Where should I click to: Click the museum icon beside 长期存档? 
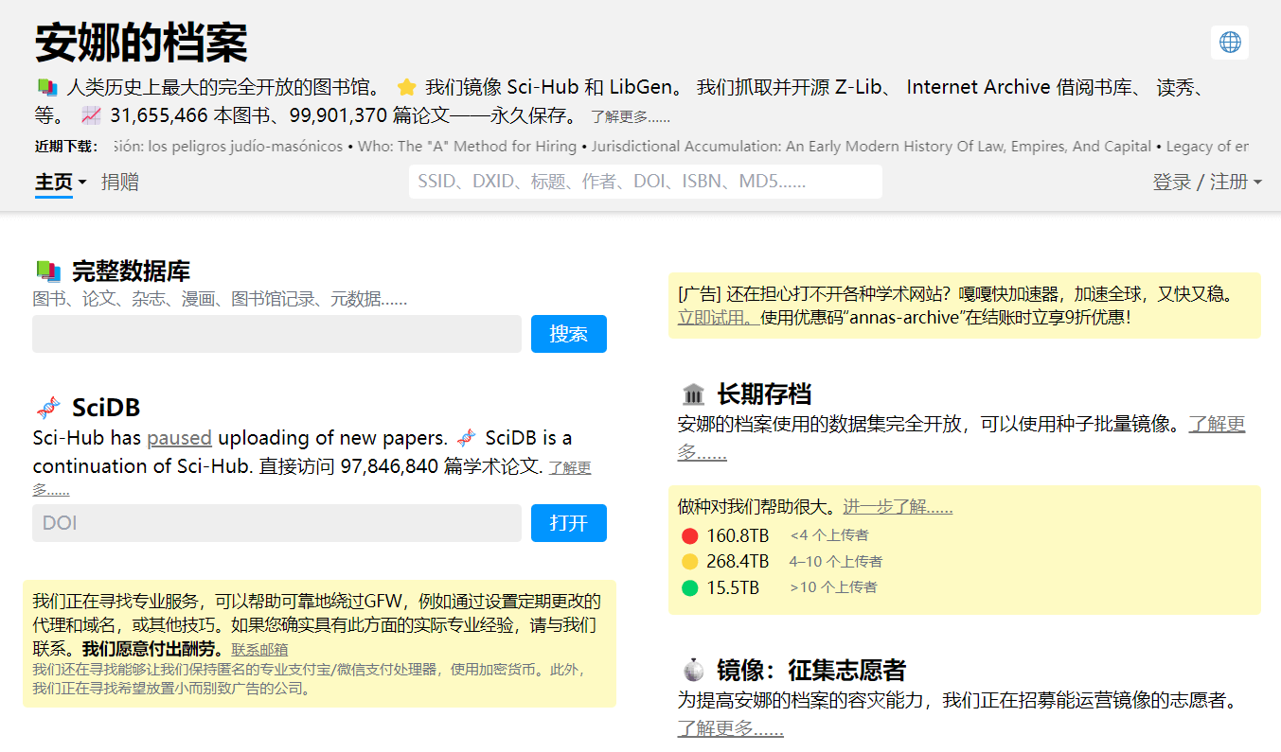pyautogui.click(x=694, y=394)
